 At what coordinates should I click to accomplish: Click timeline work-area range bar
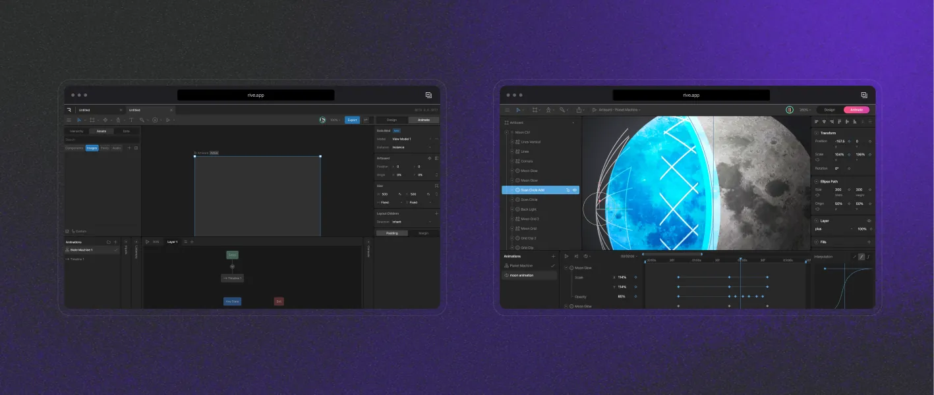672,254
